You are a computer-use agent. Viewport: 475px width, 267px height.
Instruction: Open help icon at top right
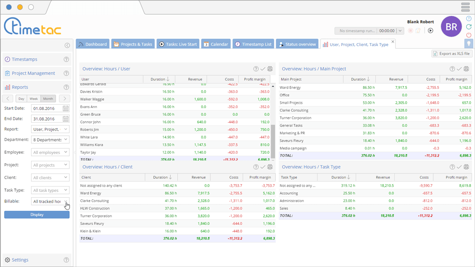pyautogui.click(x=469, y=18)
